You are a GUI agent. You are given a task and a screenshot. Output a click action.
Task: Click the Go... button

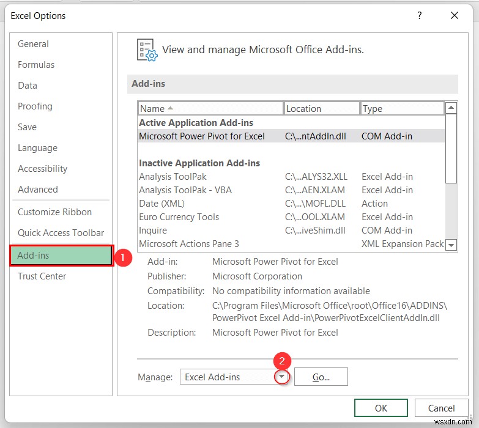tap(321, 377)
